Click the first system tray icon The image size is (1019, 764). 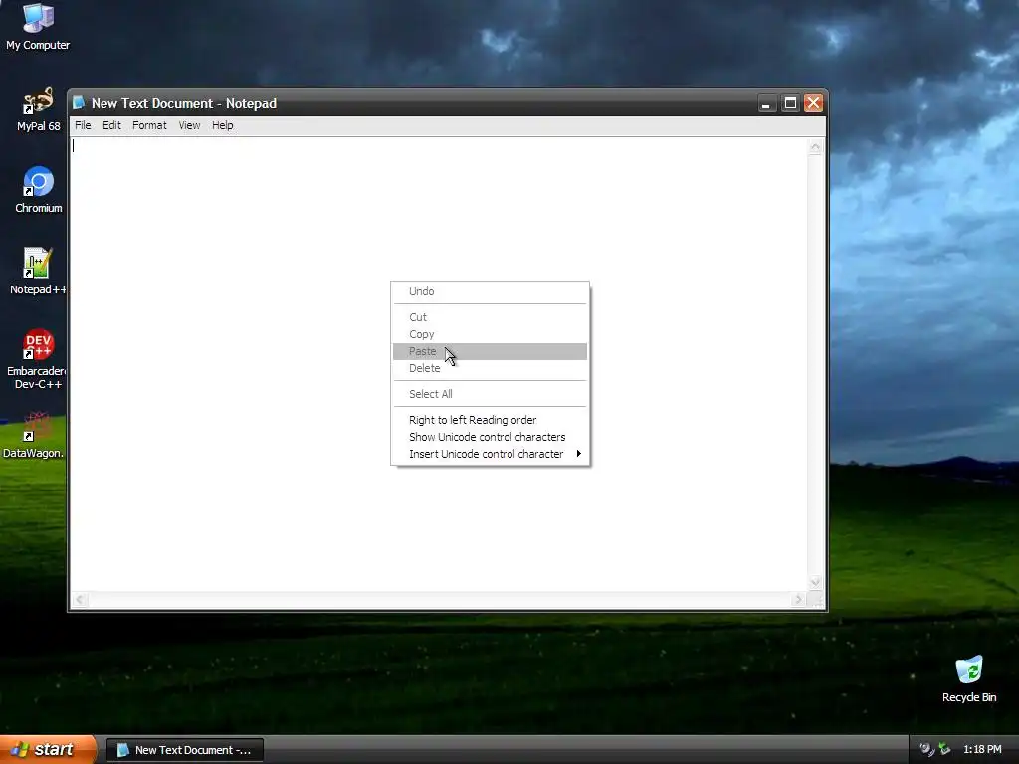point(926,750)
